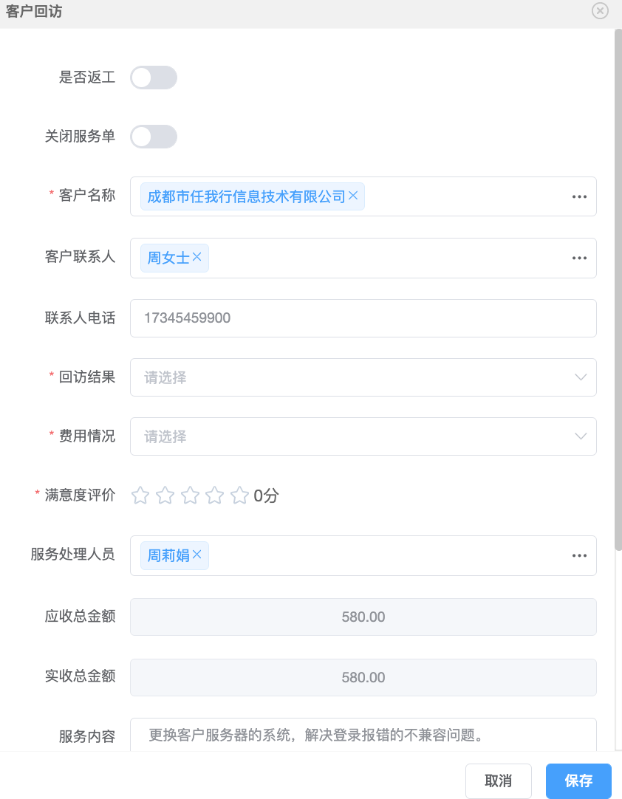This screenshot has width=622, height=799.
Task: Rate satisfaction with the third star
Action: click(190, 495)
